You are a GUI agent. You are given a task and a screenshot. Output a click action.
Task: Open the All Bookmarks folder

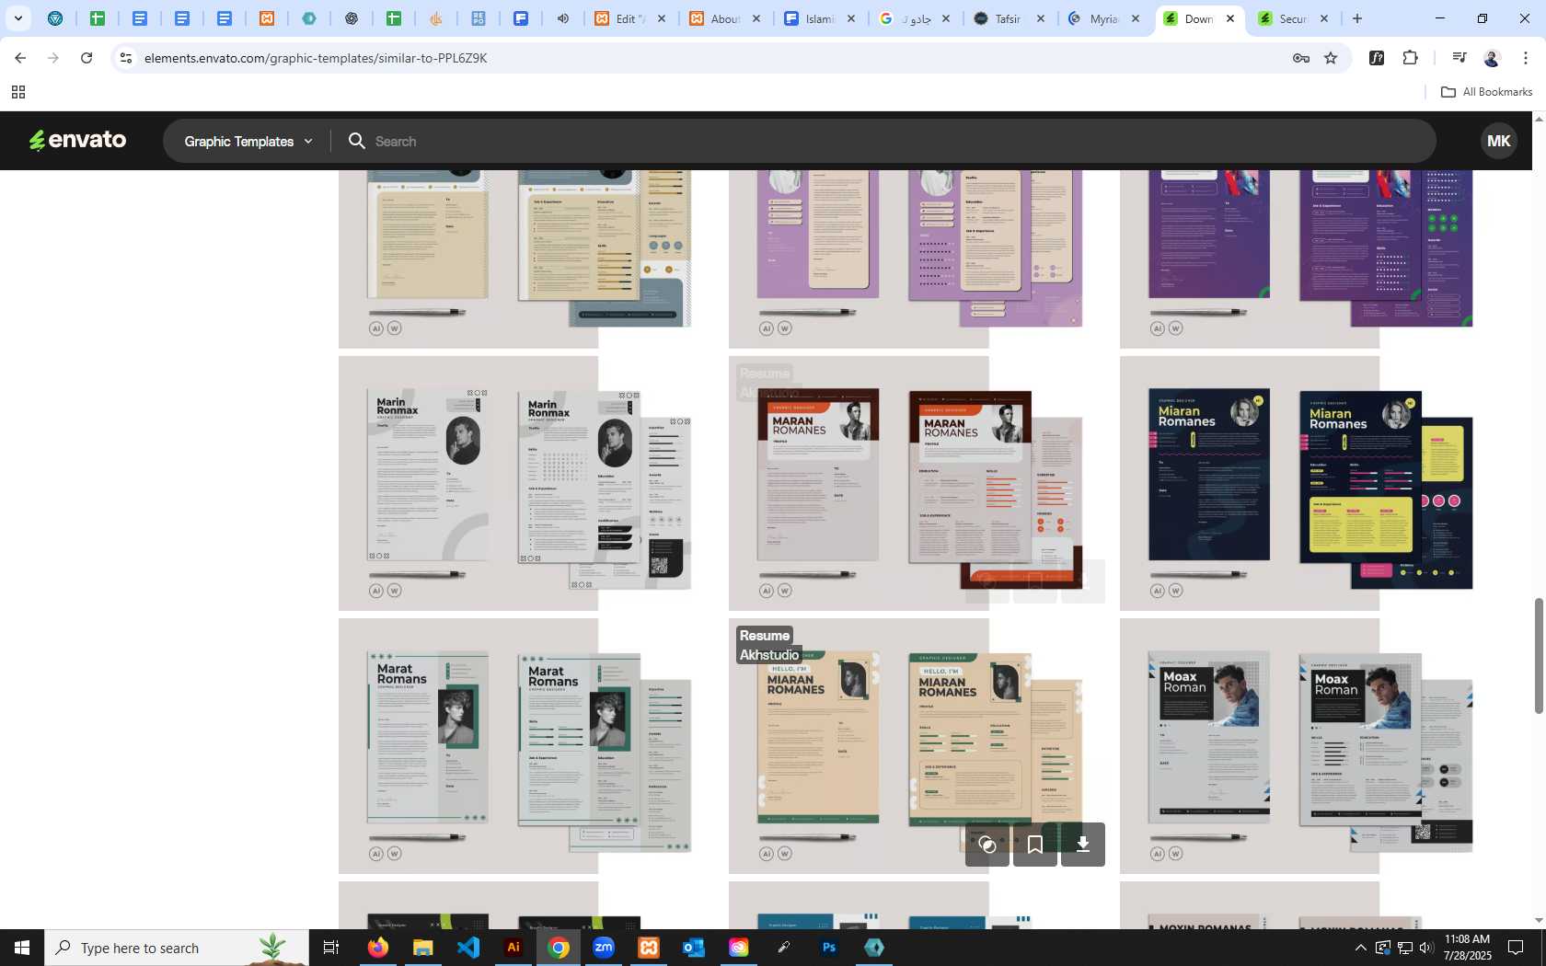pos(1486,92)
